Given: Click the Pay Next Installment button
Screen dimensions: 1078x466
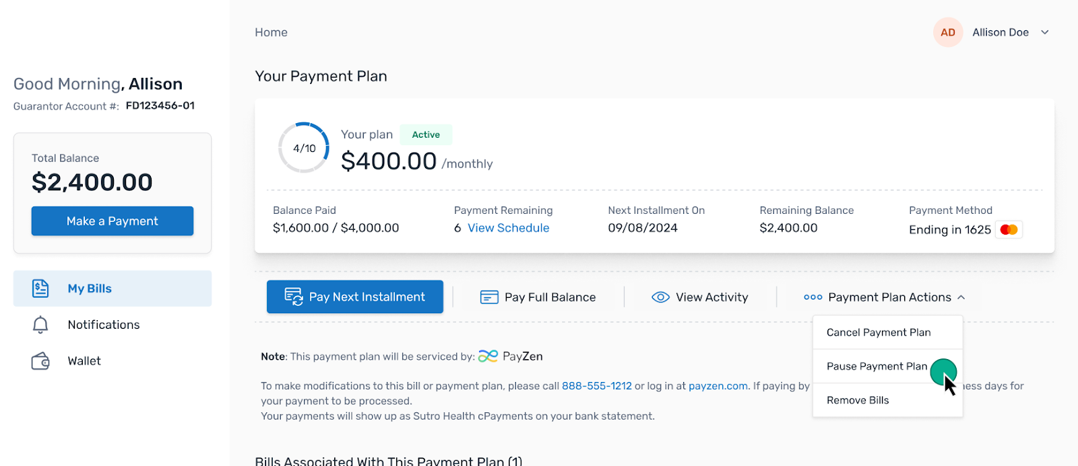Looking at the screenshot, I should point(355,297).
